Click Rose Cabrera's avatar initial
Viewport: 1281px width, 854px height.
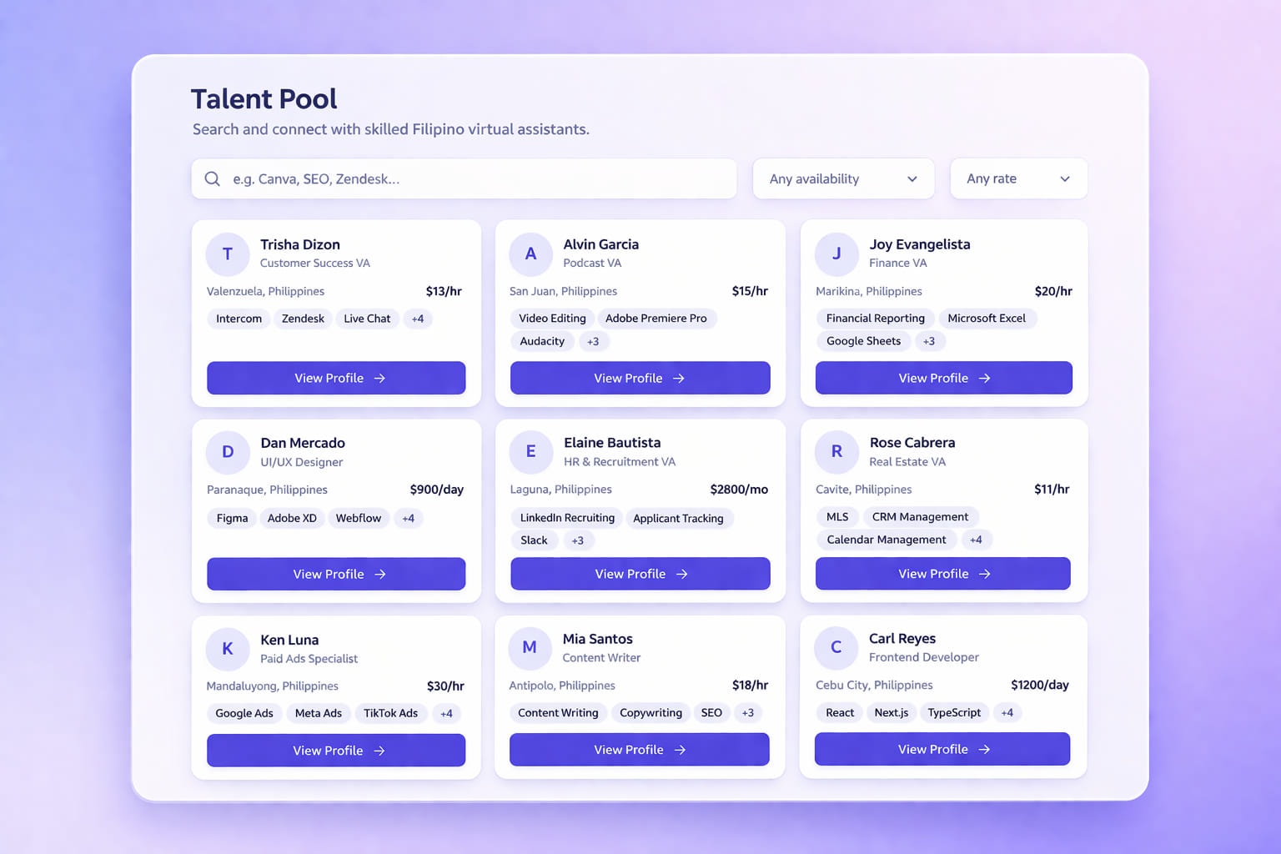coord(836,452)
